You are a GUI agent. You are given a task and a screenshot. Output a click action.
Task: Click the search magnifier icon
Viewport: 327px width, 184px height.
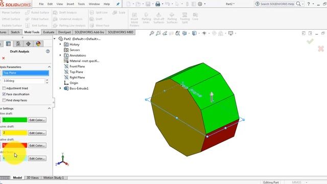(298, 4)
